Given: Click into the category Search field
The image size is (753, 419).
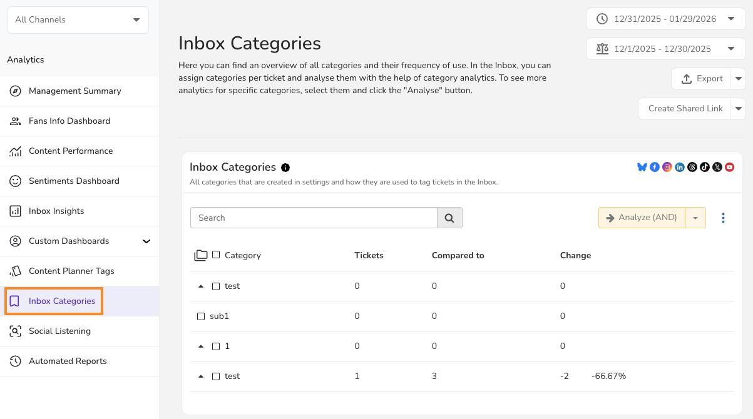Looking at the screenshot, I should tap(313, 218).
